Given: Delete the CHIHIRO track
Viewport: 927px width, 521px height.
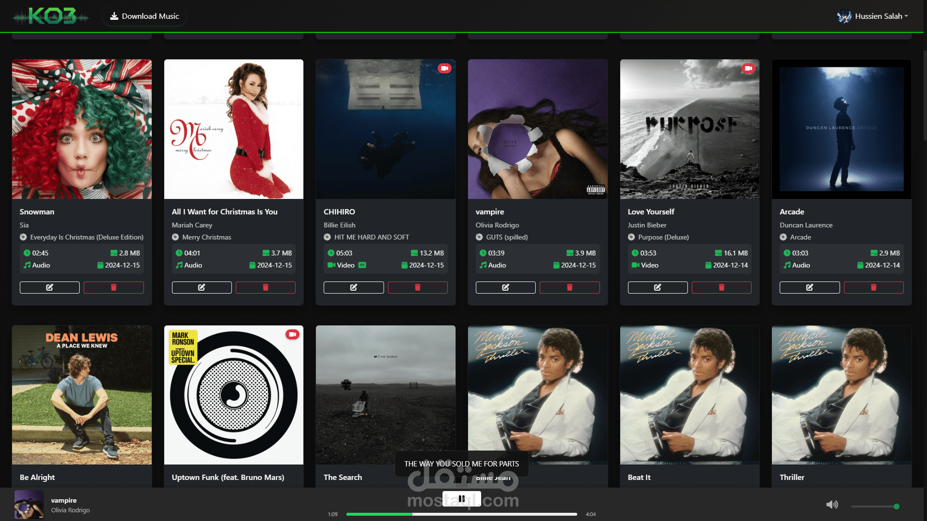Looking at the screenshot, I should pos(417,287).
